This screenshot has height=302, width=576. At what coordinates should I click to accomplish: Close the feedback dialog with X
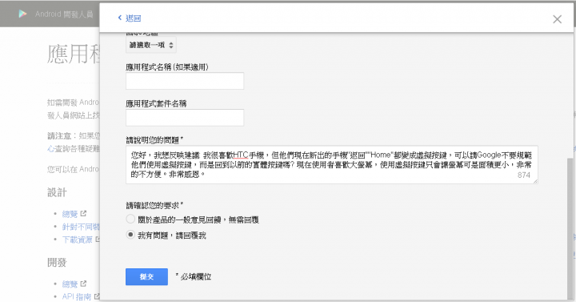(557, 19)
